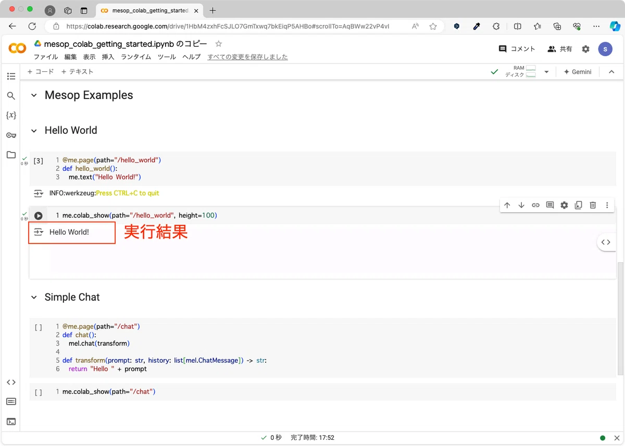The width and height of the screenshot is (625, 446).
Task: Add a new code cell with + コード
Action: pos(41,72)
